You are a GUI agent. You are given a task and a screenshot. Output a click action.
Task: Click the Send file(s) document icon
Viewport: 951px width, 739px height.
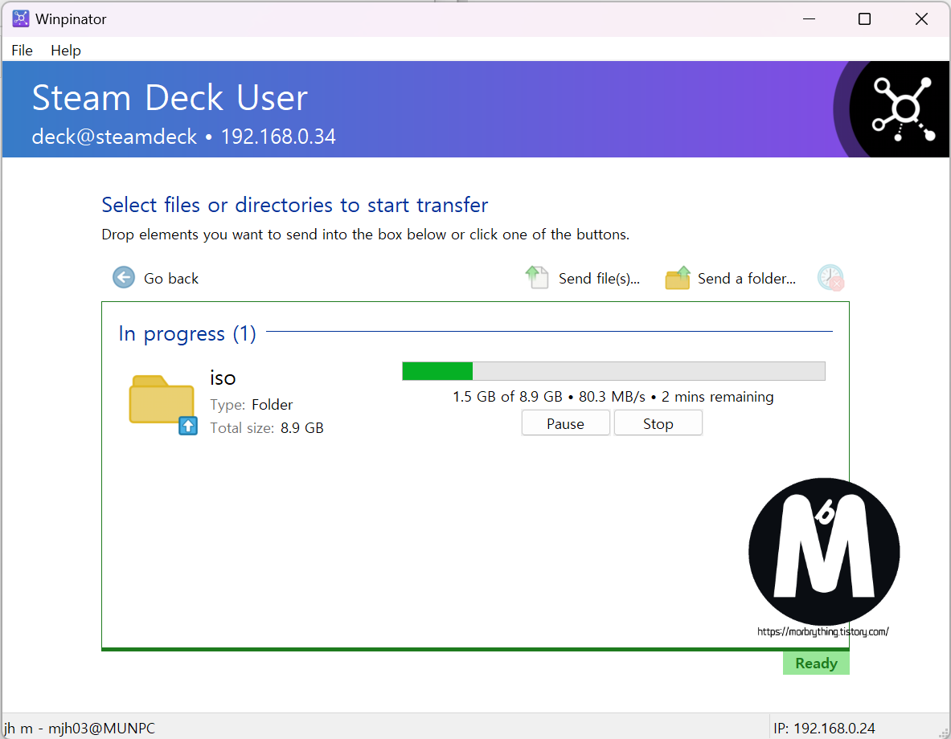(537, 278)
